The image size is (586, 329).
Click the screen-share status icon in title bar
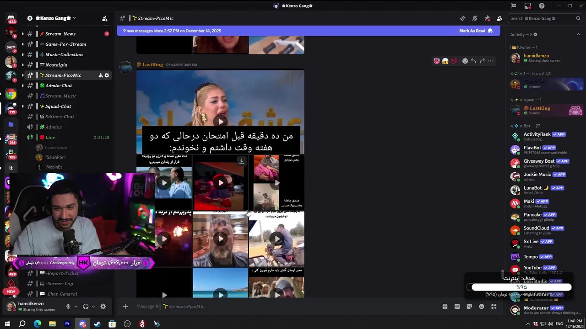click(x=528, y=6)
